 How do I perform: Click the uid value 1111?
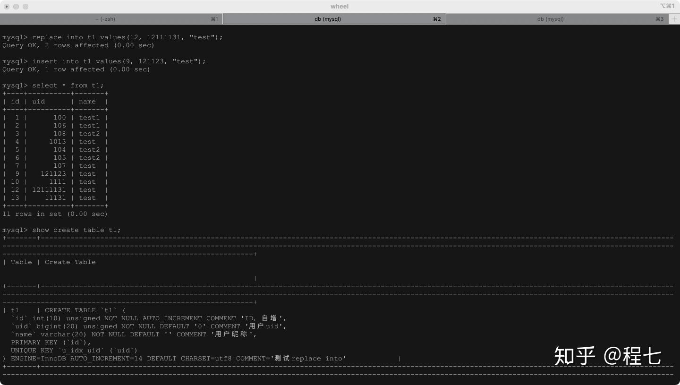(x=58, y=182)
